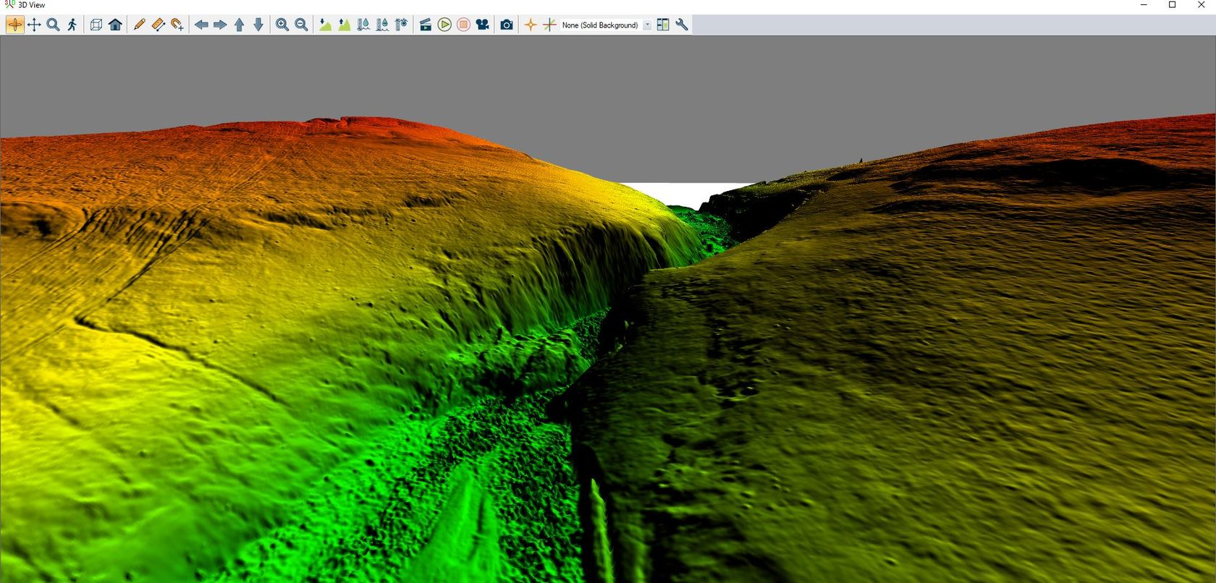The width and height of the screenshot is (1216, 583).
Task: Increase vertical exaggeration (mountain with up arrow)
Action: (344, 25)
